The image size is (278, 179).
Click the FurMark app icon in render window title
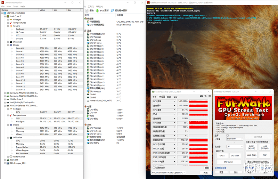tap(148, 2)
